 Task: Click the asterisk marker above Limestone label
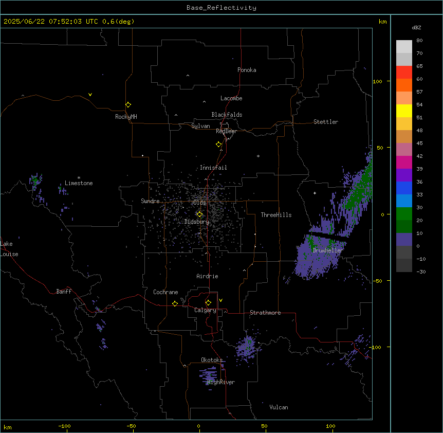[x=79, y=178]
